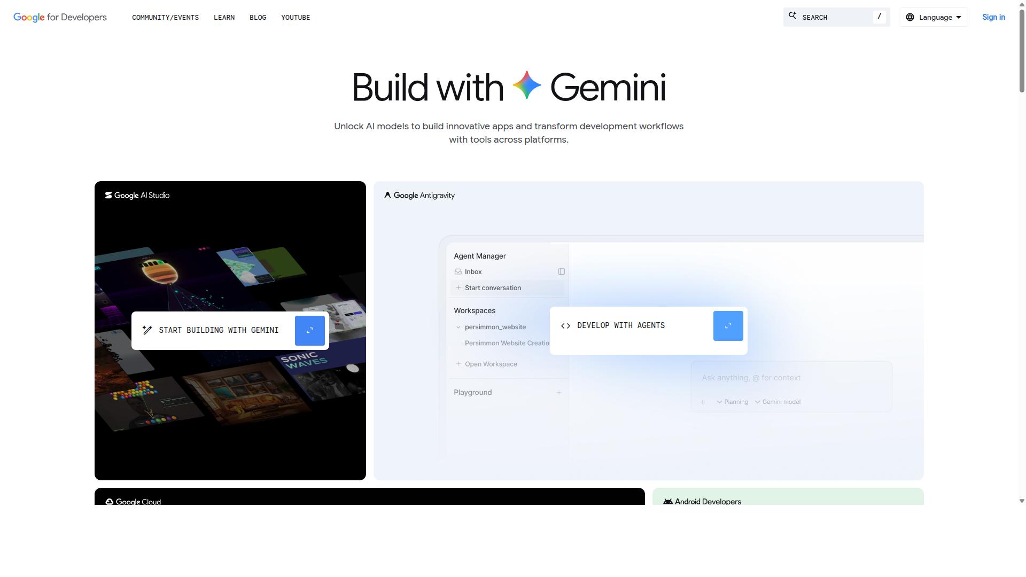Click the plus icon beside Playground
This screenshot has width=1026, height=577.
(559, 393)
